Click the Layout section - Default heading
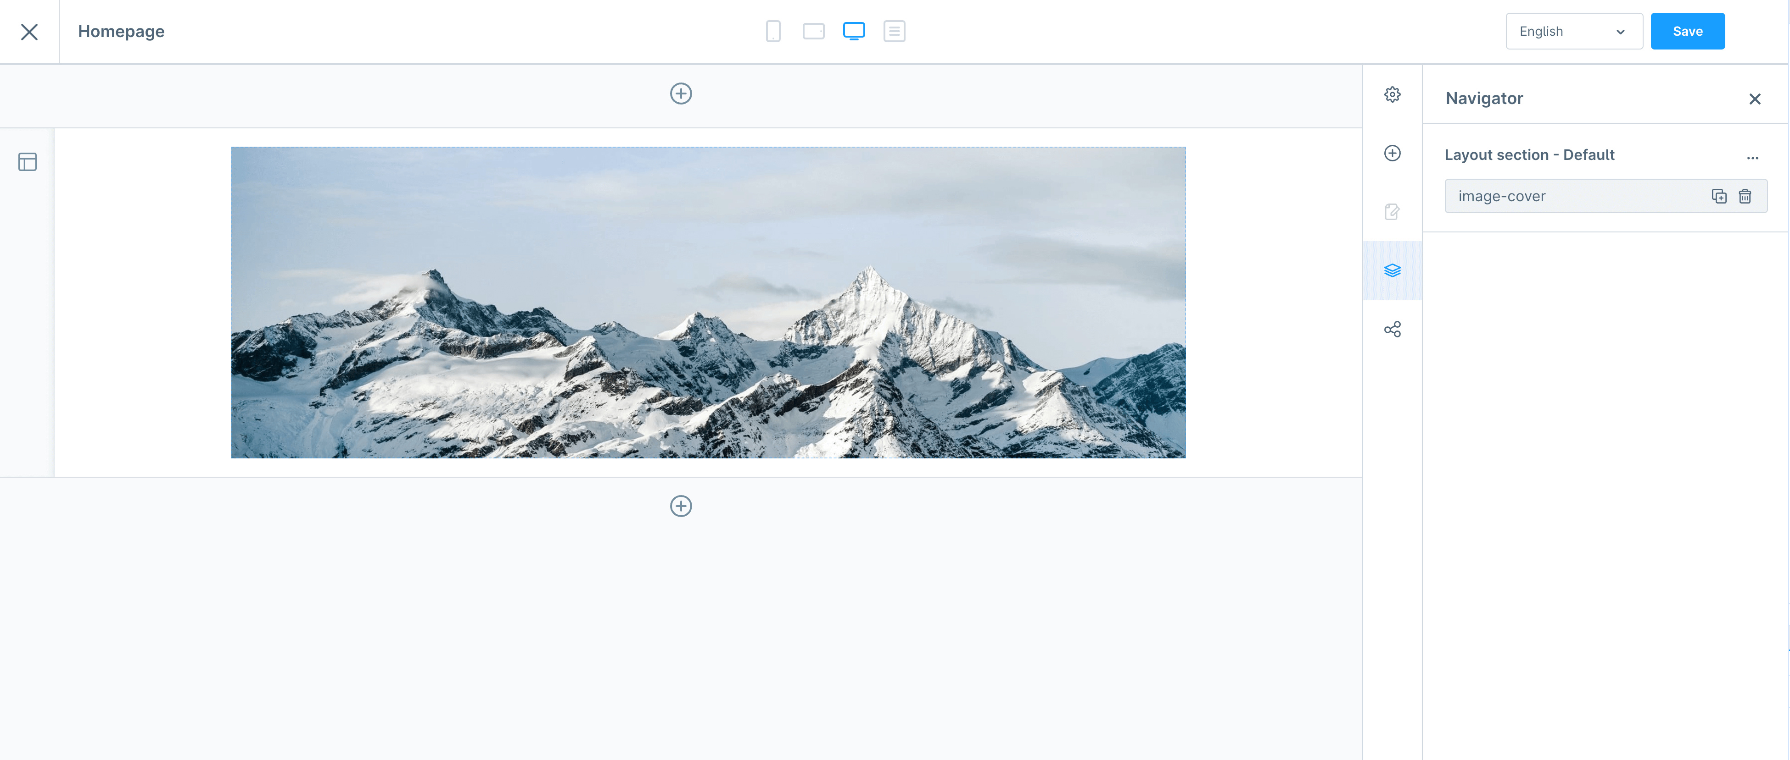The width and height of the screenshot is (1790, 760). click(1529, 155)
